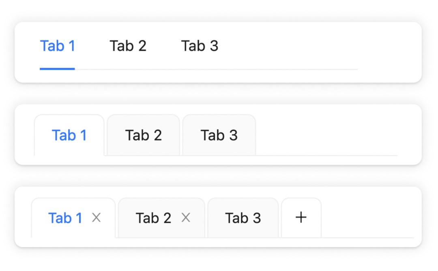The height and width of the screenshot is (271, 438).
Task: Open Tab 3 beside the plus button
Action: coord(243,218)
